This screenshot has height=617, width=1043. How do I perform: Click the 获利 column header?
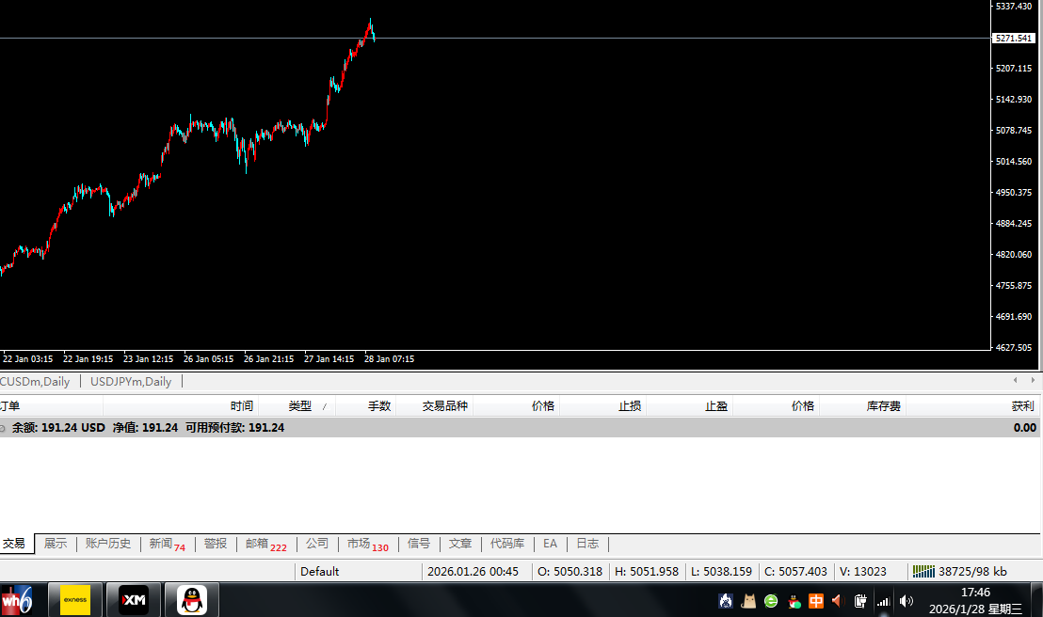[1021, 406]
